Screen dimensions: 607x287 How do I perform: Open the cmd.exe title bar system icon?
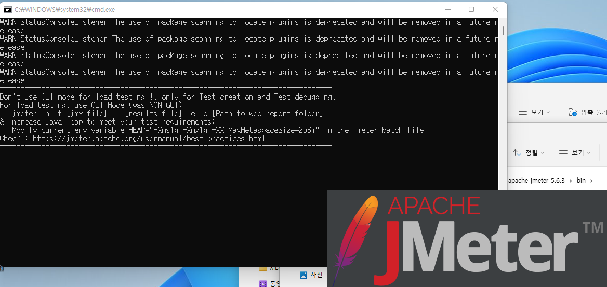pyautogui.click(x=7, y=10)
